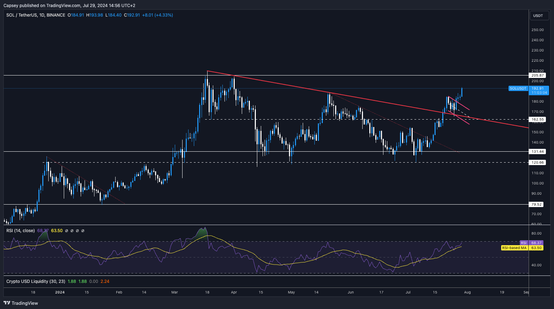Select the Crypto USD Liquidity indicator legend

point(36,281)
